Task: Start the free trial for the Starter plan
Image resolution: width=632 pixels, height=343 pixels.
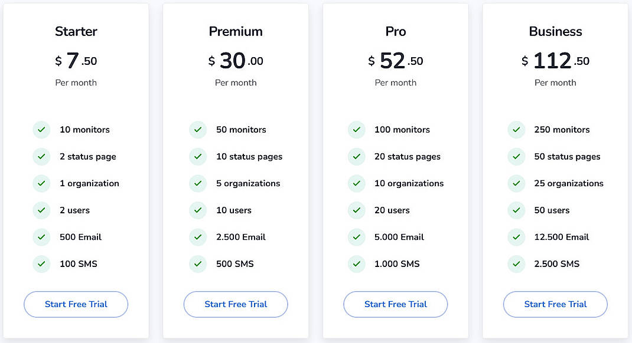Action: tap(76, 304)
